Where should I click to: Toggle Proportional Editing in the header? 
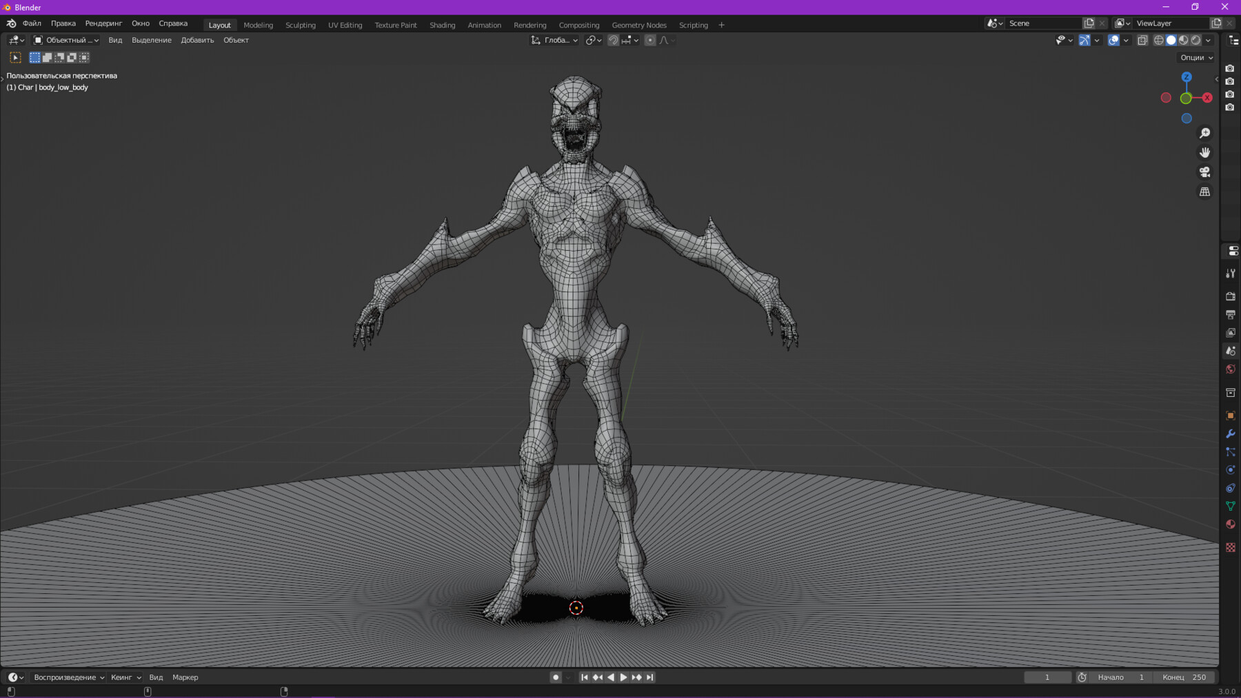pos(650,40)
